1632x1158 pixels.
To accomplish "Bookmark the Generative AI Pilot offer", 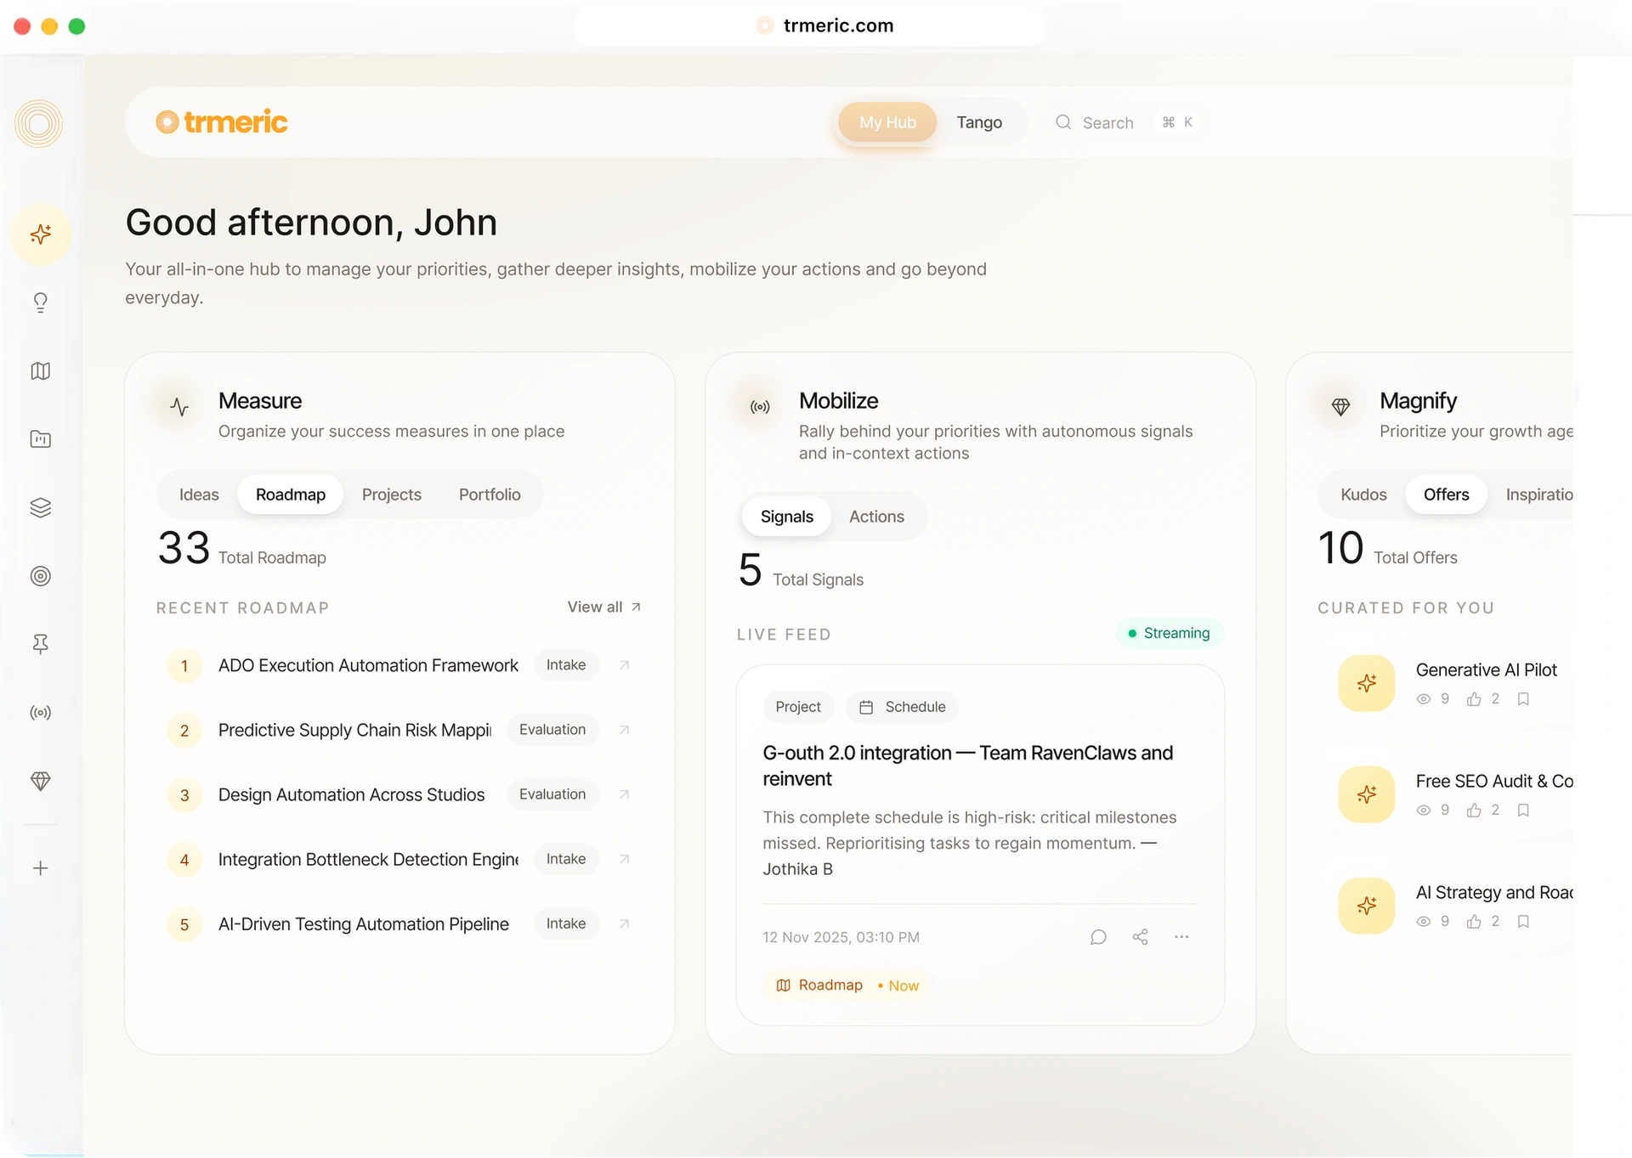I will tap(1523, 699).
